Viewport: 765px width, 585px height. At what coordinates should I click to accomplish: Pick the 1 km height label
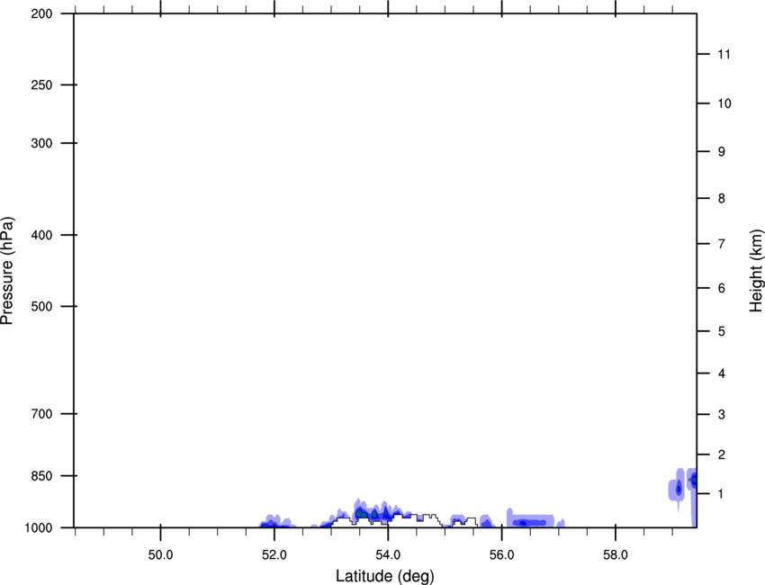point(722,494)
